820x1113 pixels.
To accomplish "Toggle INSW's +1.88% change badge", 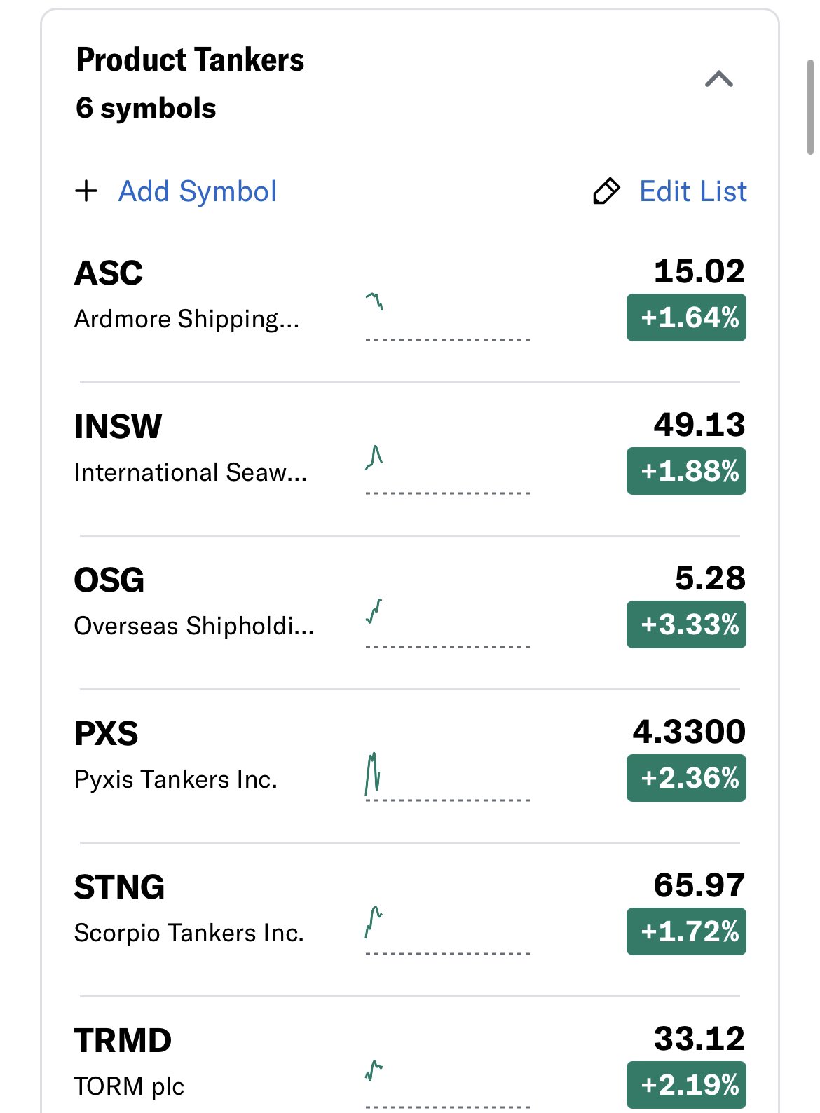I will coord(686,471).
